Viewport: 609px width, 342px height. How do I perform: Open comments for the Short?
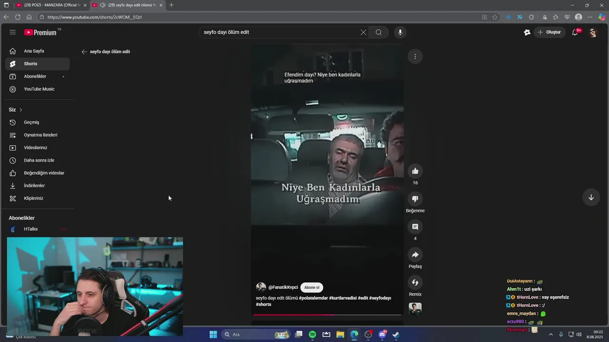pyautogui.click(x=415, y=227)
